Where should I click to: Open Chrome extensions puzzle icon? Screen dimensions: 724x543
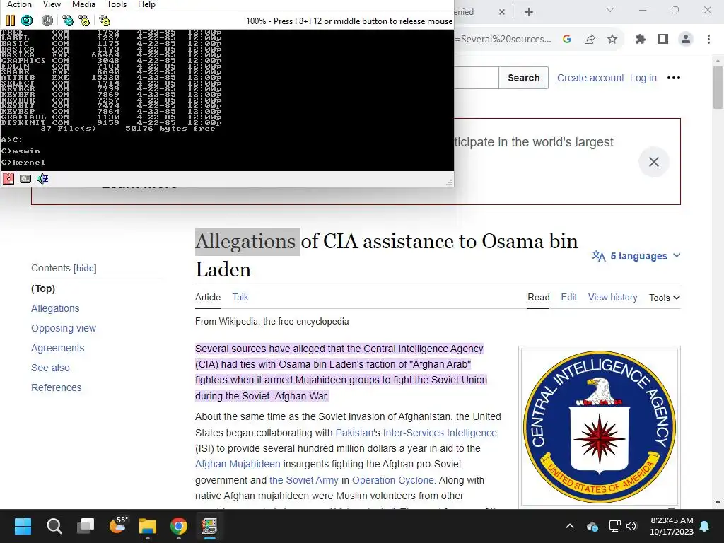[x=641, y=40]
